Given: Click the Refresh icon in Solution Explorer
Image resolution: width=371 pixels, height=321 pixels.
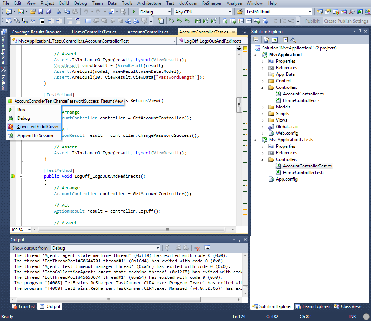Looking at the screenshot, I should (x=275, y=40).
